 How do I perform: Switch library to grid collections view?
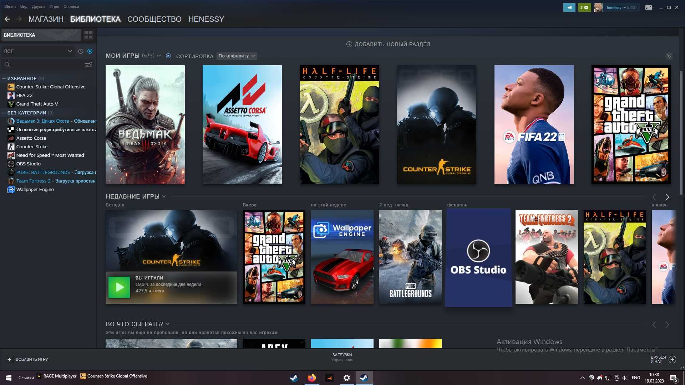88,35
